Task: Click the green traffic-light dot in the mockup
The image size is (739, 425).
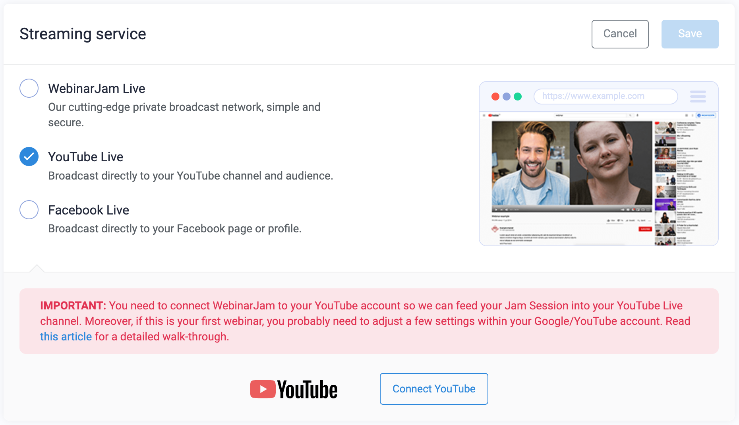Action: point(518,96)
